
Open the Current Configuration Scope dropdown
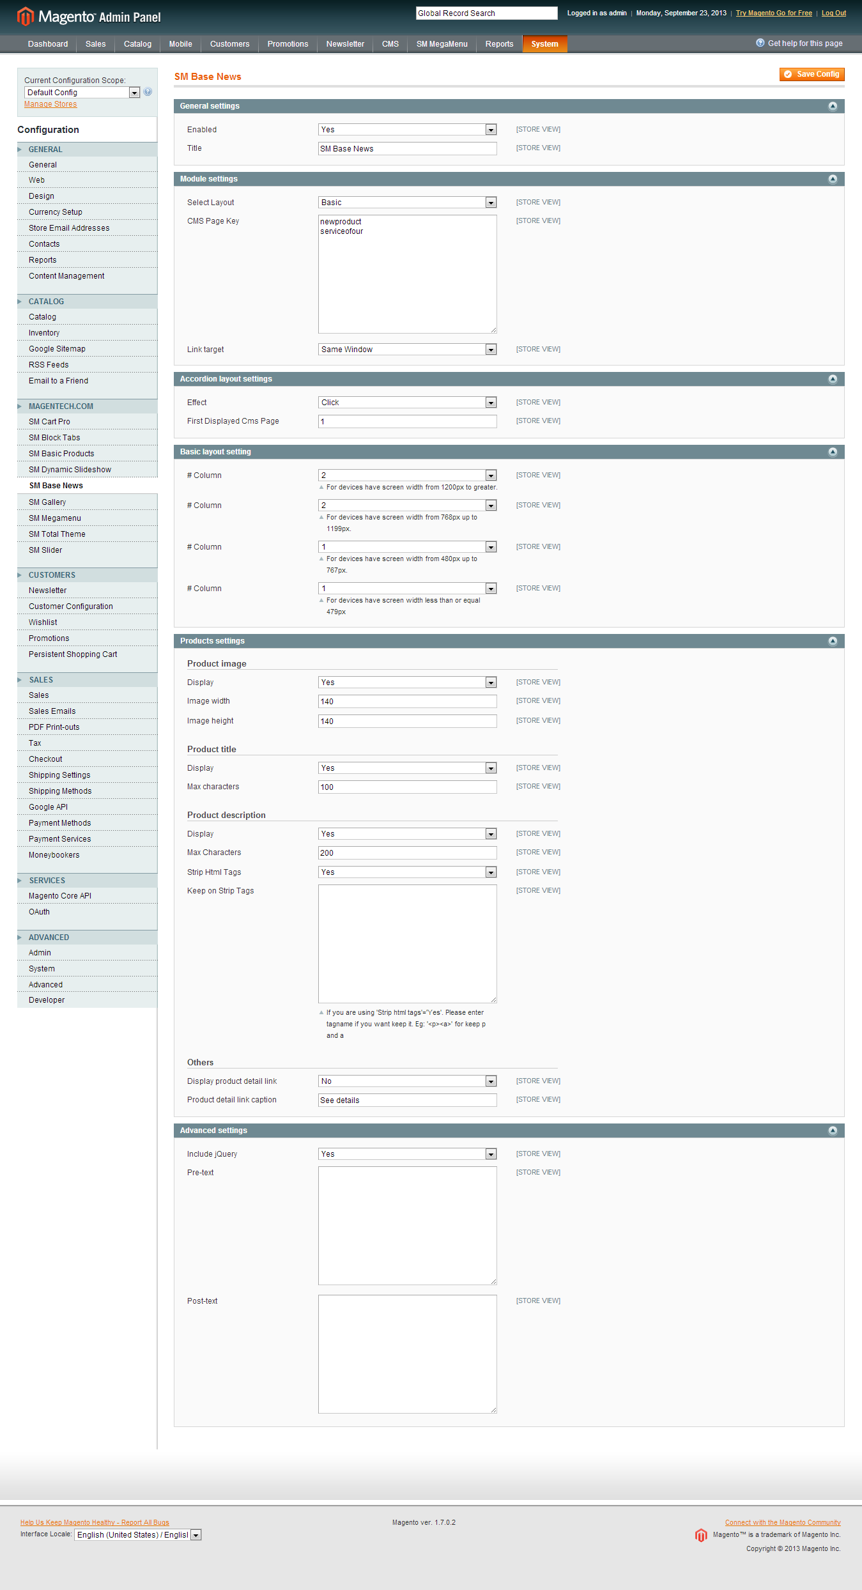(x=82, y=93)
